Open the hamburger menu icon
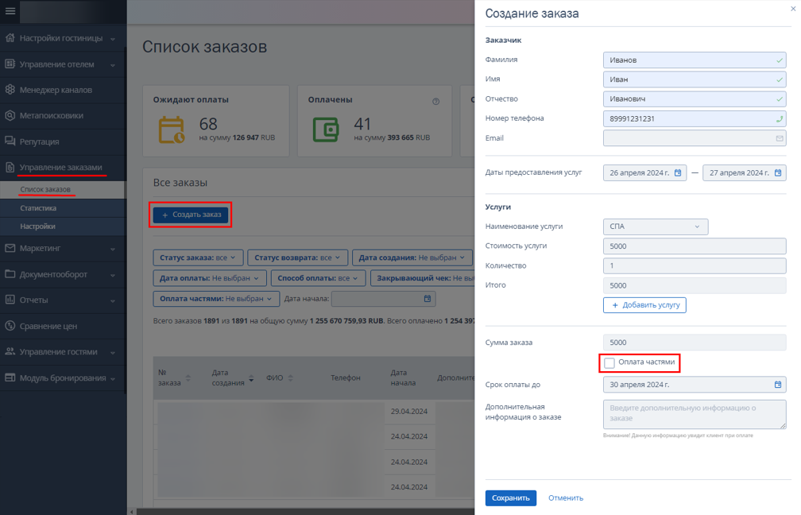 [x=10, y=11]
